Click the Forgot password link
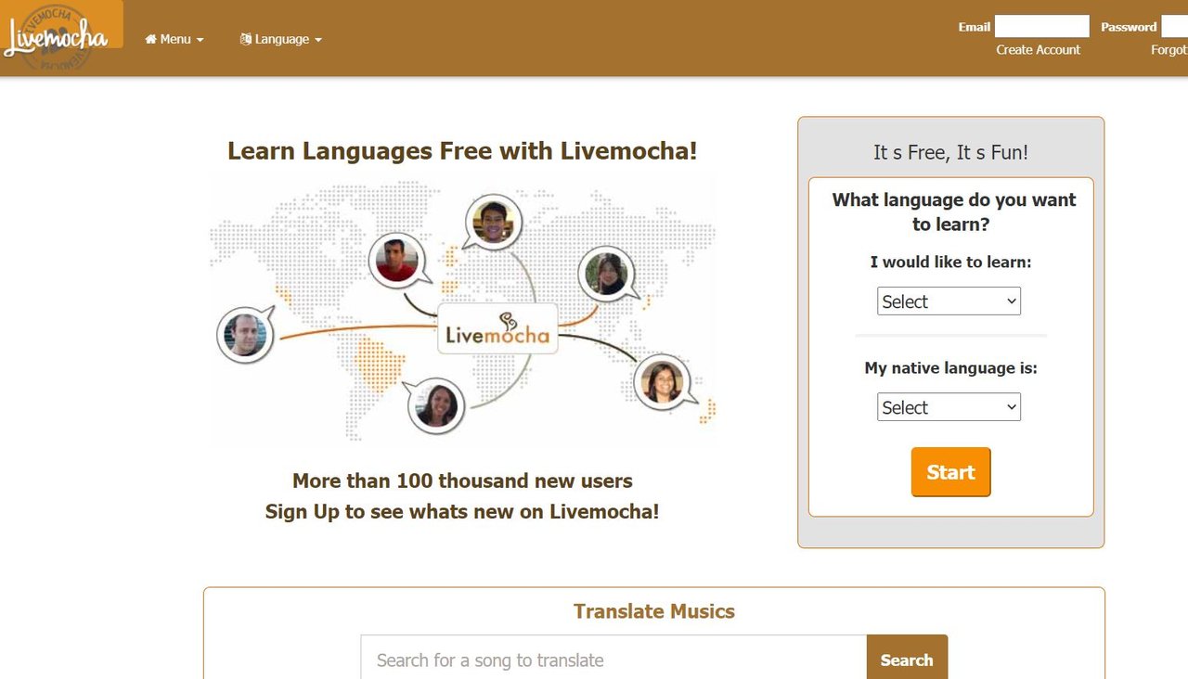 tap(1169, 50)
